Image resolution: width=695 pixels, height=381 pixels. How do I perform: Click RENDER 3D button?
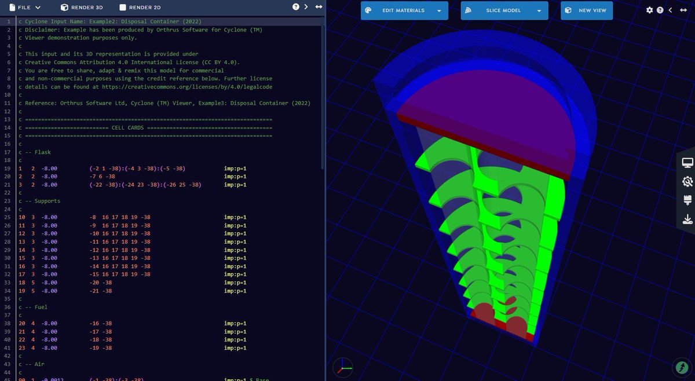point(82,8)
